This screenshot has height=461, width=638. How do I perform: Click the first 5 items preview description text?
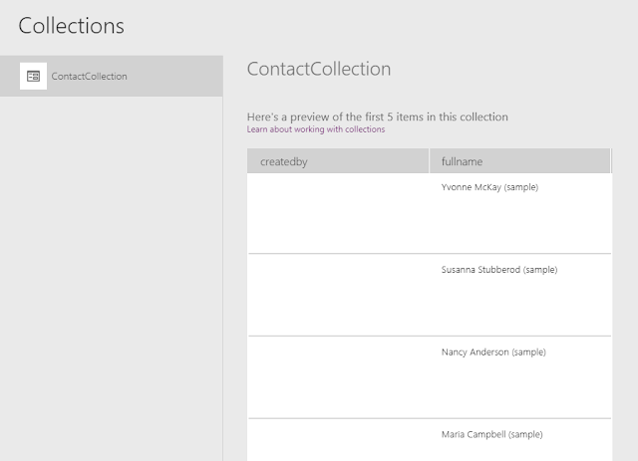tap(377, 116)
